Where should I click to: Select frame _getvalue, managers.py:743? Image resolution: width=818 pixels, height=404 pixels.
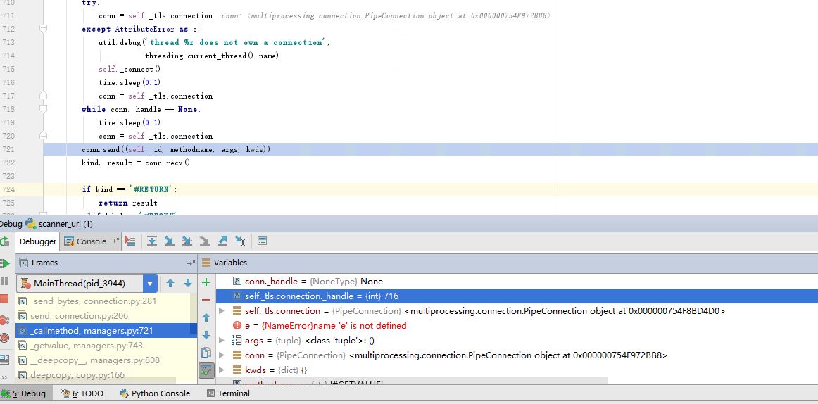click(87, 345)
